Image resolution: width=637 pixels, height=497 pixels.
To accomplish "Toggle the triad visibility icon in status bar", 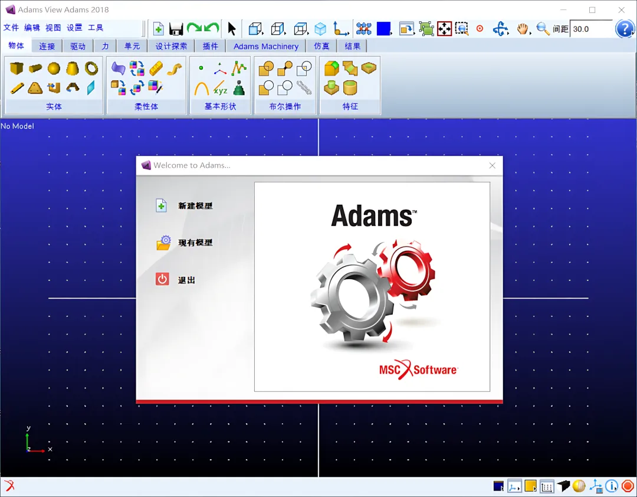I will click(x=596, y=486).
